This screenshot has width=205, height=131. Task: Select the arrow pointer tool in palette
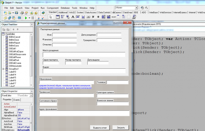pyautogui.click(x=51, y=17)
